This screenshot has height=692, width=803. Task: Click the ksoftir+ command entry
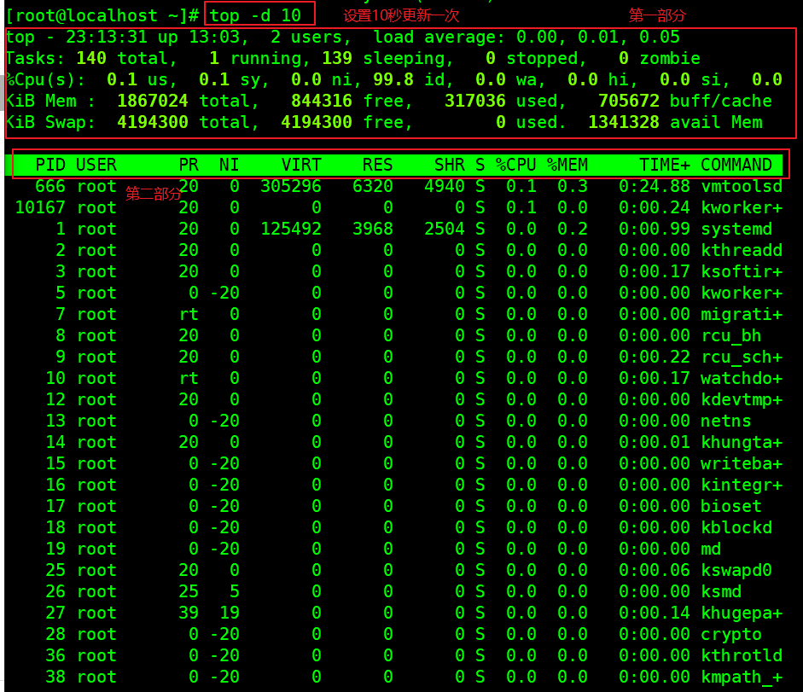[x=742, y=271]
